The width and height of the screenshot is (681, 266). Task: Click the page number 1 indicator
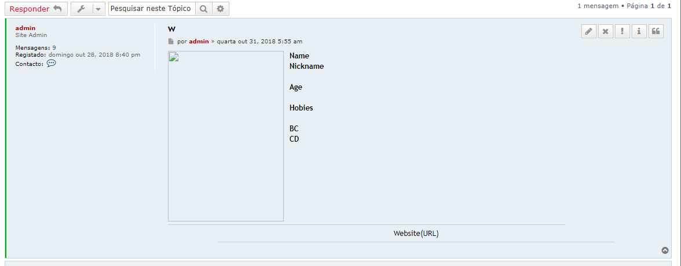pyautogui.click(x=651, y=5)
